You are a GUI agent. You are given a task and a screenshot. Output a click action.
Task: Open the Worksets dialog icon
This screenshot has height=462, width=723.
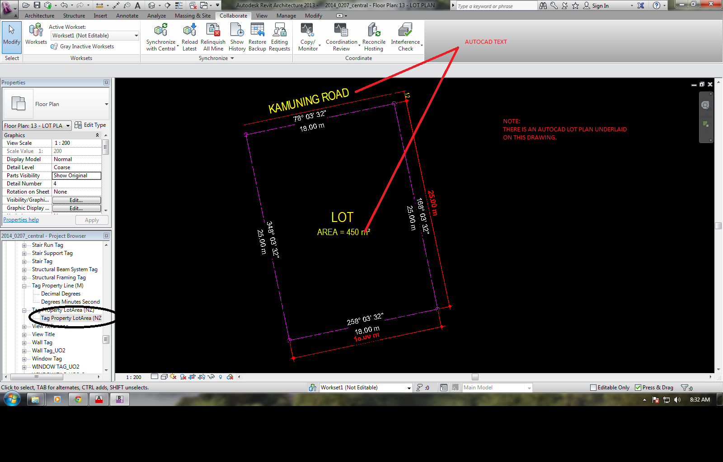click(x=36, y=31)
